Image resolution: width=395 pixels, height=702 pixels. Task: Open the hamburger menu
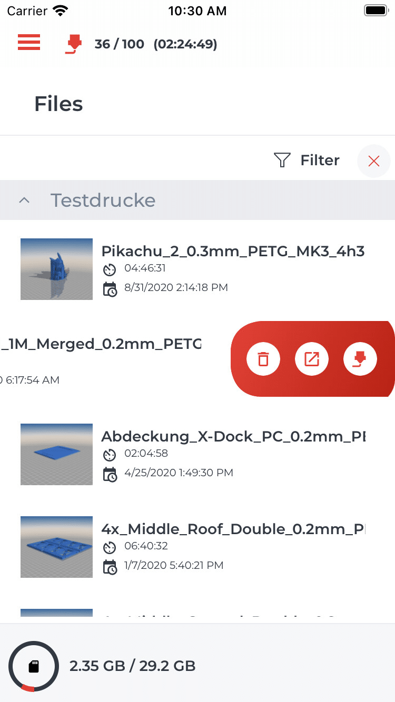(29, 42)
